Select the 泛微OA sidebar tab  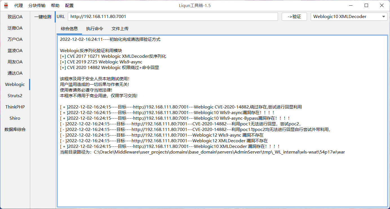coord(15,28)
